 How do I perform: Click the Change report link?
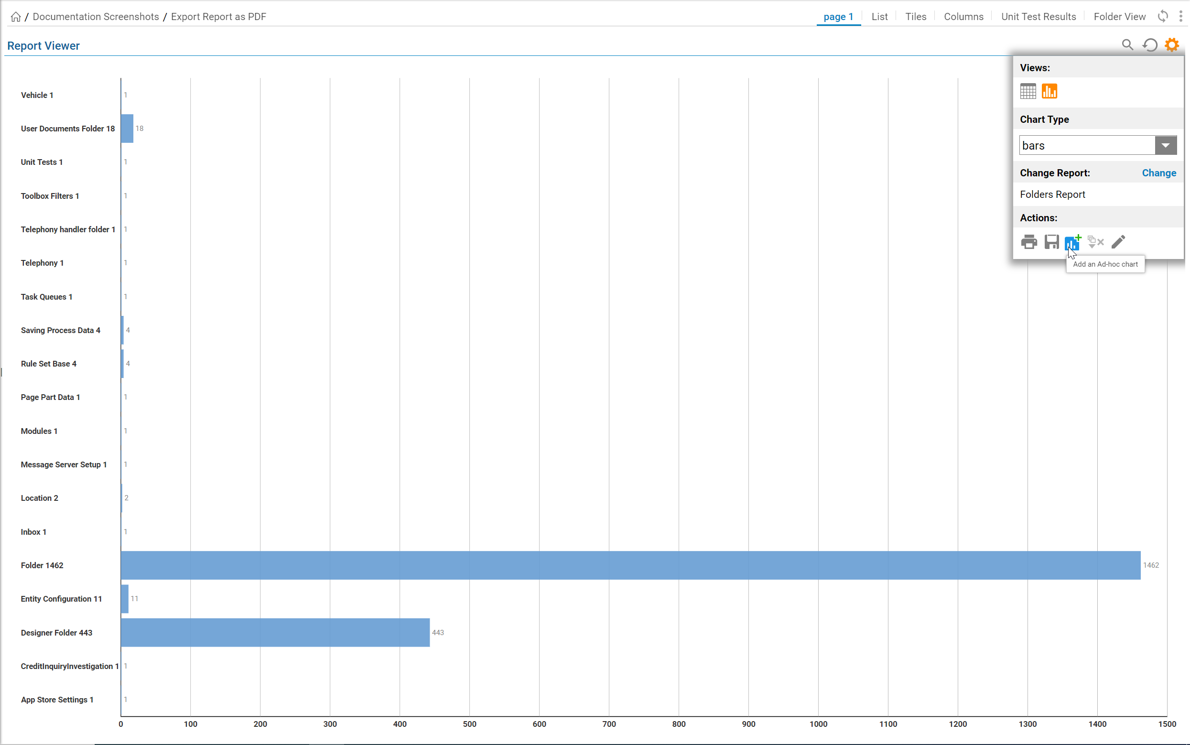click(1159, 173)
